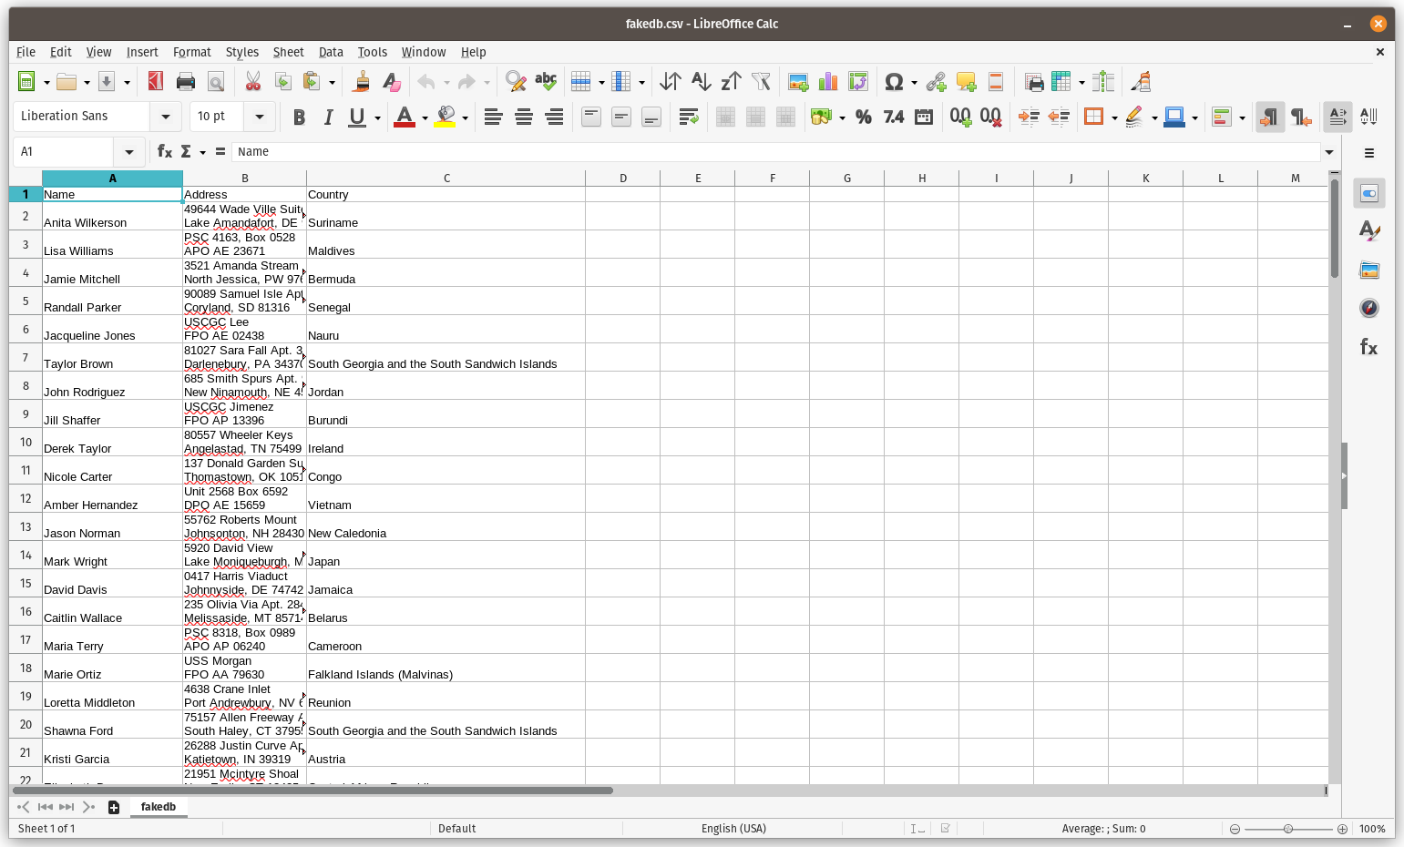Image resolution: width=1404 pixels, height=847 pixels.
Task: Toggle AutoFilter on the data
Action: coord(761,81)
